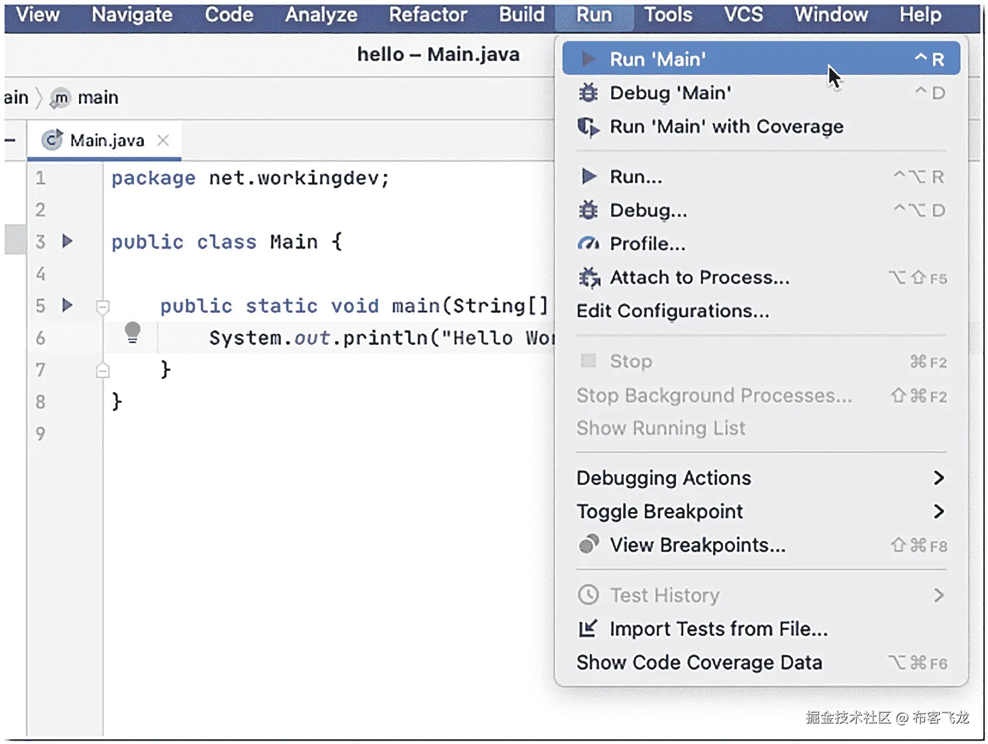Select View Breakpoints... entry
The image size is (988, 744).
[761, 545]
